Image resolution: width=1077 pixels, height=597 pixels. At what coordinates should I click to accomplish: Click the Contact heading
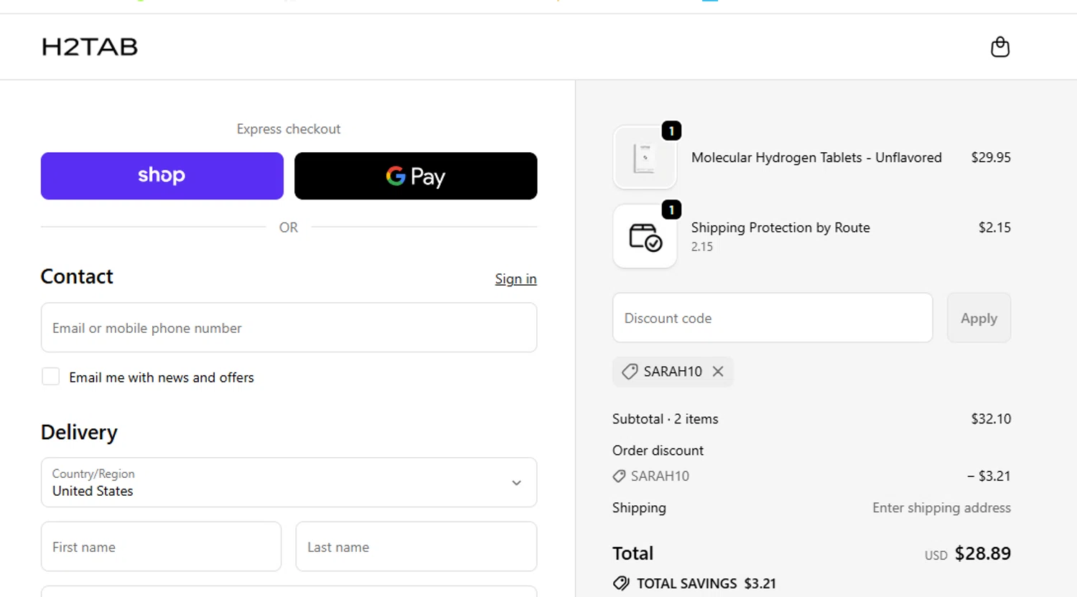coord(77,276)
